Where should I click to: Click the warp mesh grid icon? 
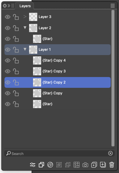pos(76,165)
